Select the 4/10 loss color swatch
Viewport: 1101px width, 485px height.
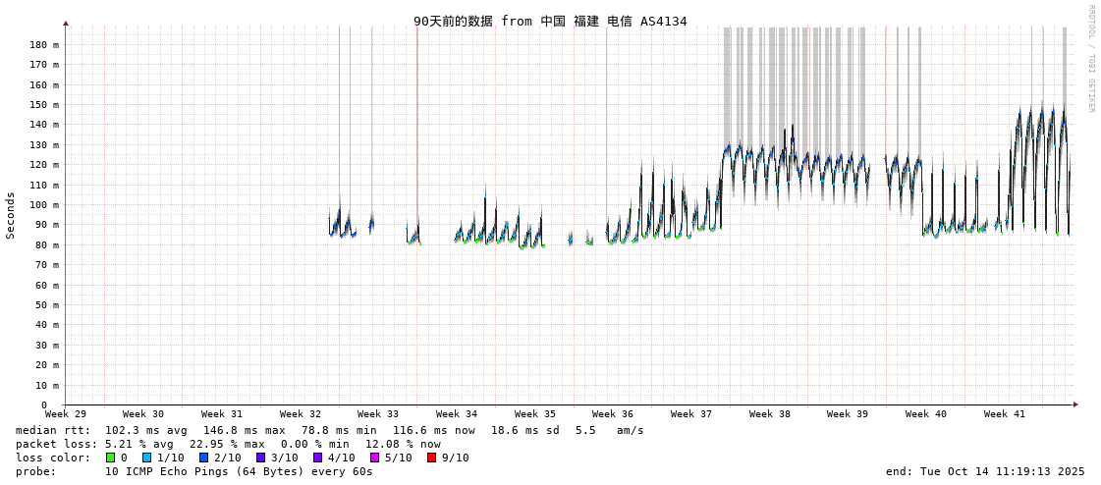pyautogui.click(x=317, y=458)
